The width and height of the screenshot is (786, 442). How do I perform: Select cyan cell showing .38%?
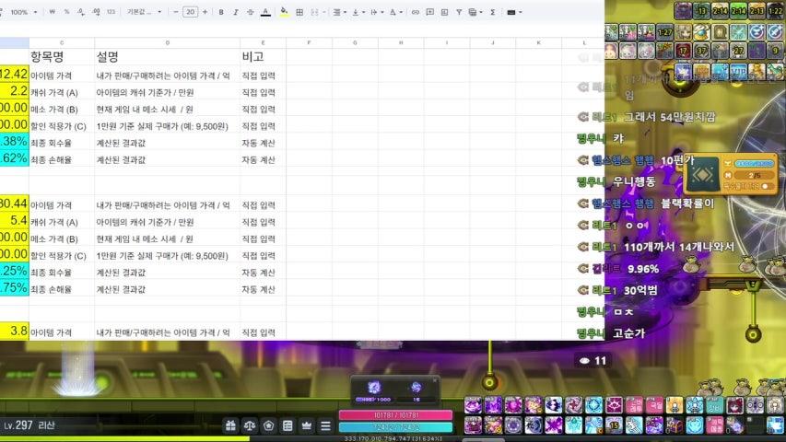14,142
